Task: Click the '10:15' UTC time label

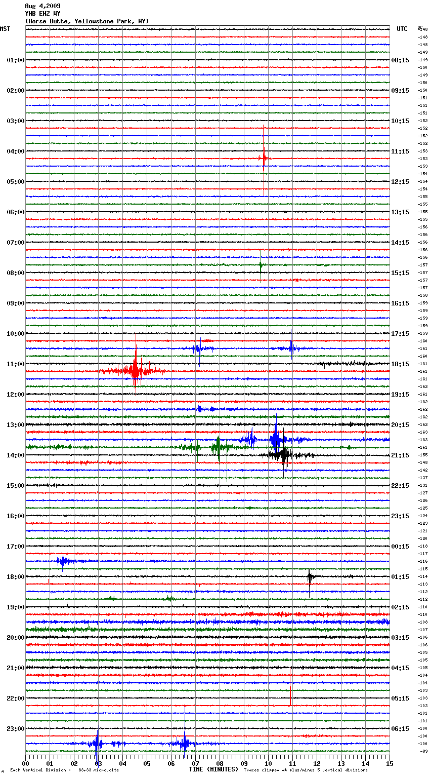Action: tap(400, 121)
